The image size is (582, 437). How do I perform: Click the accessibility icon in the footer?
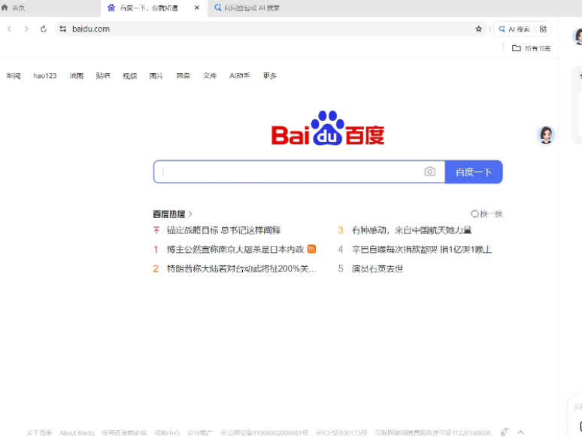point(504,432)
